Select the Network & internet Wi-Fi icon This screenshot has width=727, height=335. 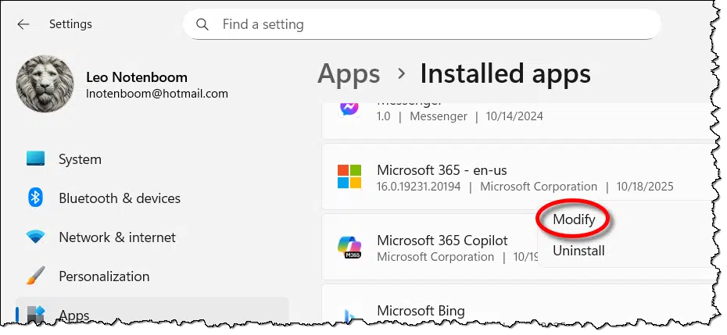(x=35, y=237)
